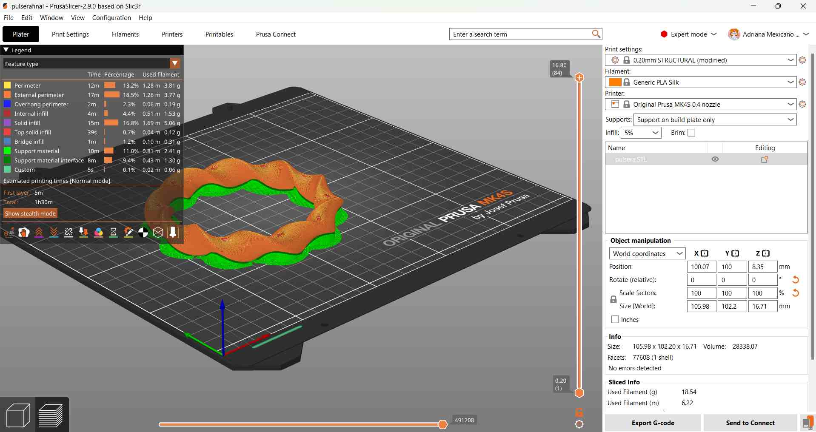Screen dimensions: 816x432
Task: Click the search magnifier icon
Action: [x=596, y=34]
